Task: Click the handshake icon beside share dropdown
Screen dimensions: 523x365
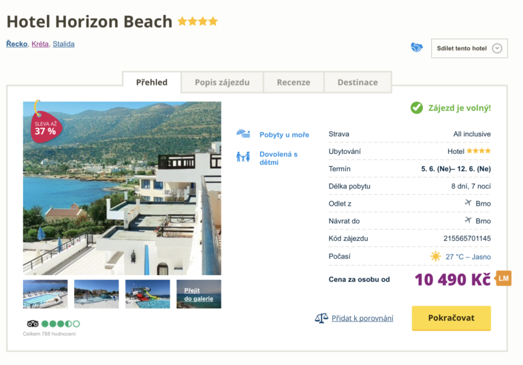Action: click(x=417, y=48)
